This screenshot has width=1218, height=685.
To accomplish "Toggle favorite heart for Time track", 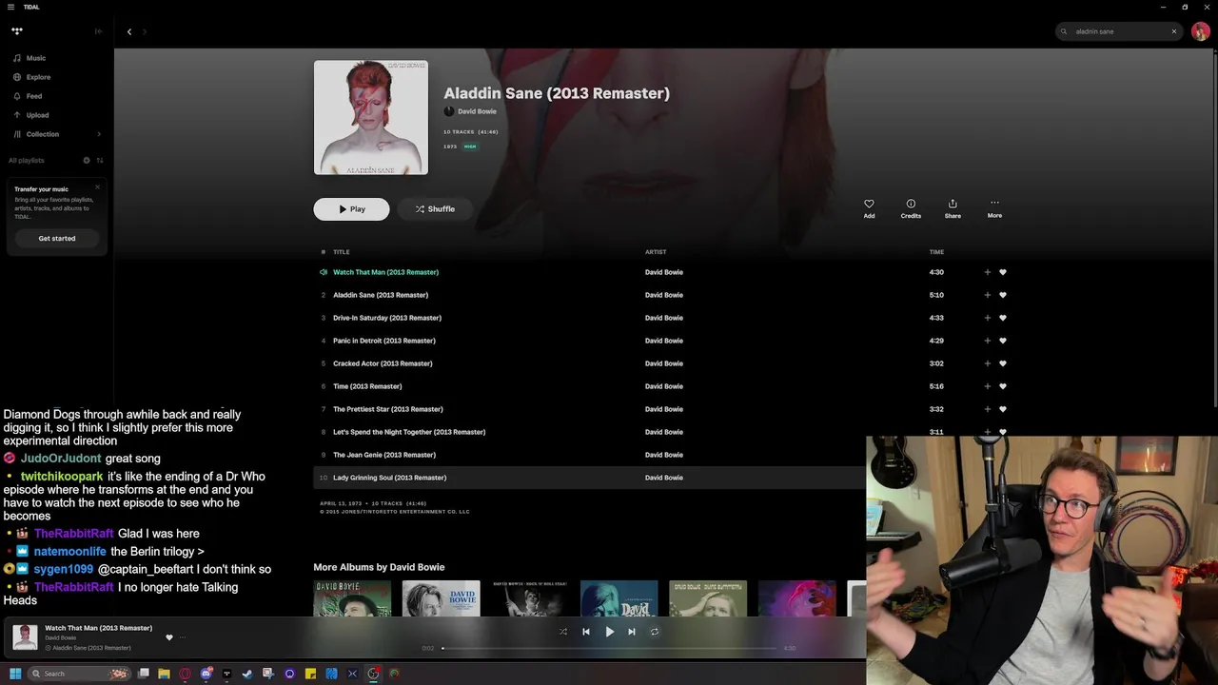I will [x=1003, y=386].
